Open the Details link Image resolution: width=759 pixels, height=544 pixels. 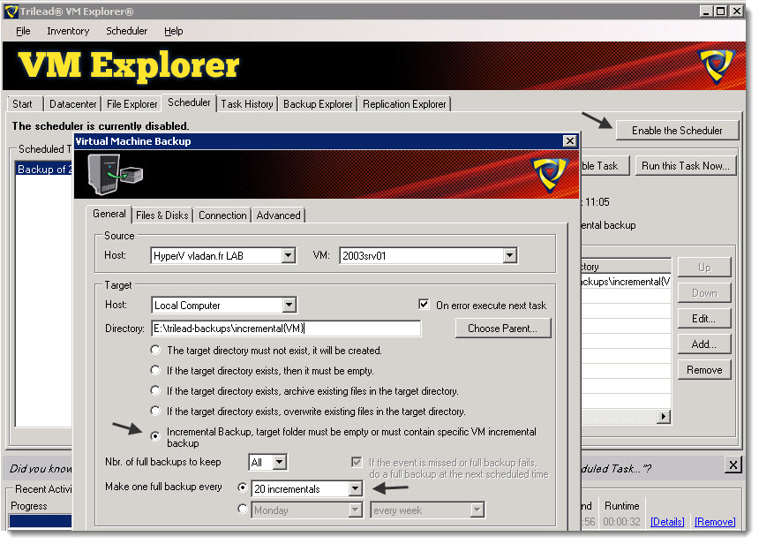pos(667,522)
